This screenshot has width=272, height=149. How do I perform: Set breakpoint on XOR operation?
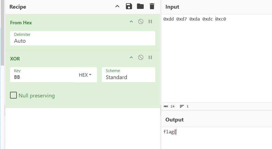150,57
